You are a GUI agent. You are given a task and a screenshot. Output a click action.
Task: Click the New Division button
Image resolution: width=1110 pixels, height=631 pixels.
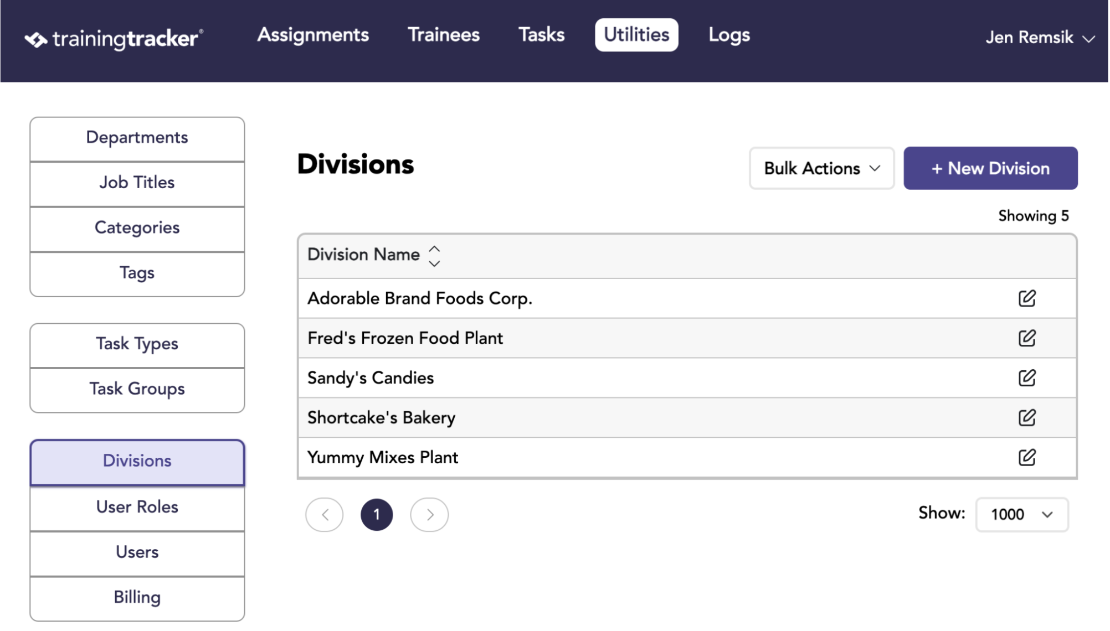point(990,168)
